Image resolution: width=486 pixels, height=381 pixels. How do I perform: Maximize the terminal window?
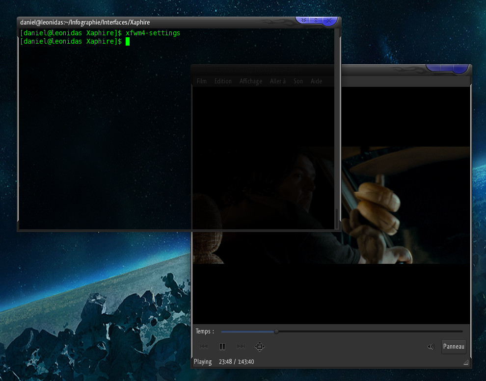coord(316,21)
